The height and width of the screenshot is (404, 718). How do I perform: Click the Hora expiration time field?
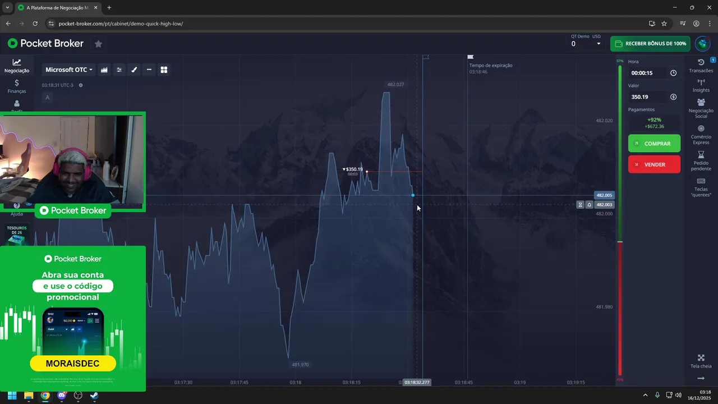(x=654, y=73)
